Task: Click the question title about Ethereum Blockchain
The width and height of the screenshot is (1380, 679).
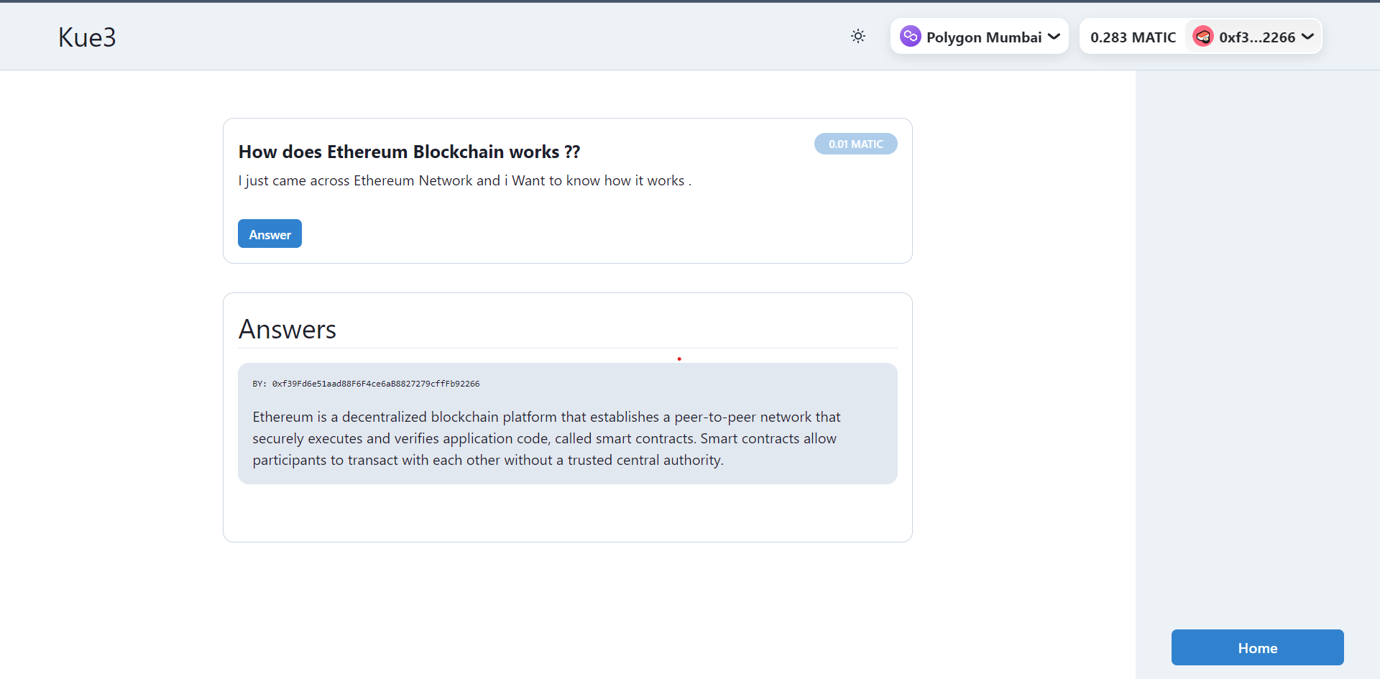Action: coord(409,152)
